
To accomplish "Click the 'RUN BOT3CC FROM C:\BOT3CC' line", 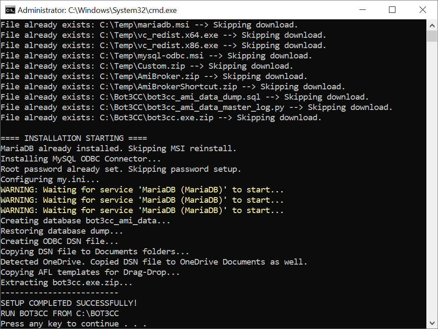I will tap(60, 314).
